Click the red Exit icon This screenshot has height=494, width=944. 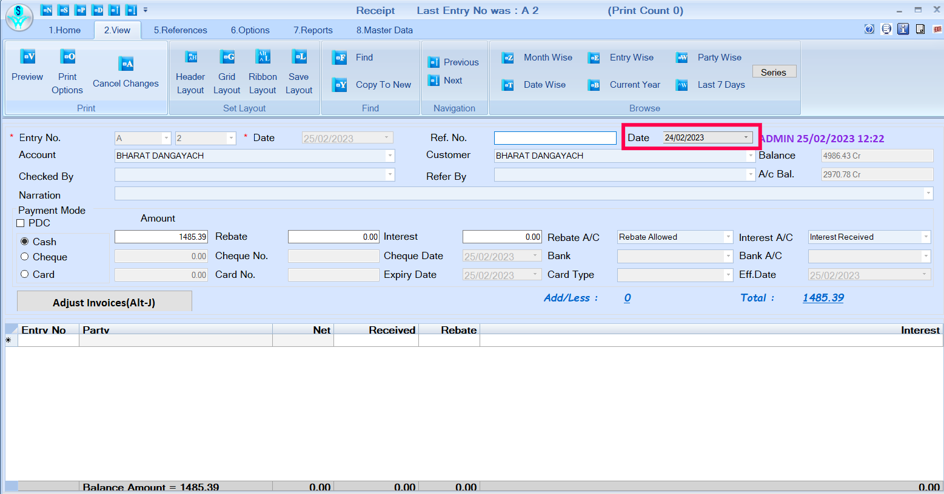pos(937,29)
